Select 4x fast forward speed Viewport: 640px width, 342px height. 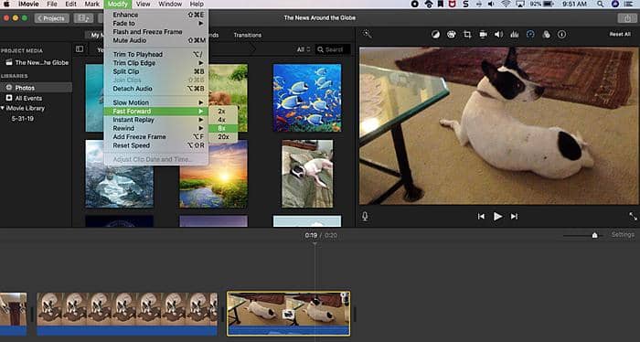pos(222,120)
